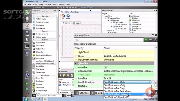Click the red delete action icon in Action Editor
180x101 pixels.
point(72,75)
